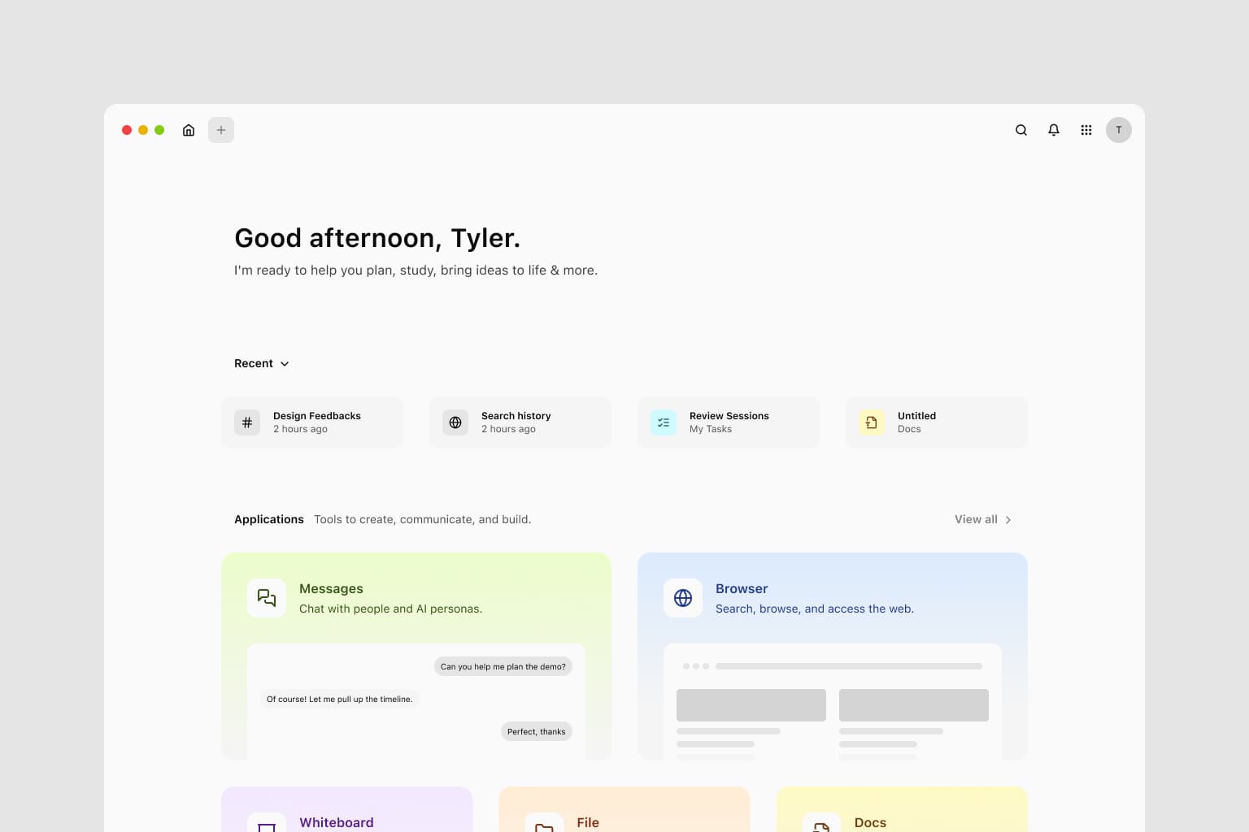Open the apps grid menu icon
Image resolution: width=1249 pixels, height=832 pixels.
[x=1086, y=130]
